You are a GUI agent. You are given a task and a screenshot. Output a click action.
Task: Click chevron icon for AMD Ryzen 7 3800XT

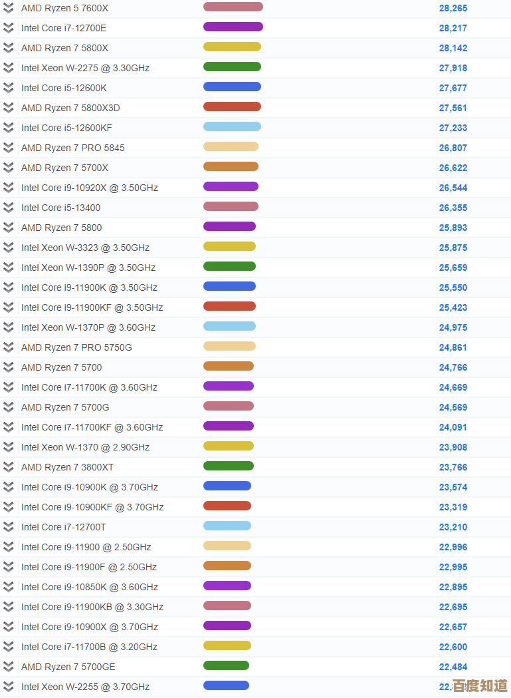(x=8, y=467)
